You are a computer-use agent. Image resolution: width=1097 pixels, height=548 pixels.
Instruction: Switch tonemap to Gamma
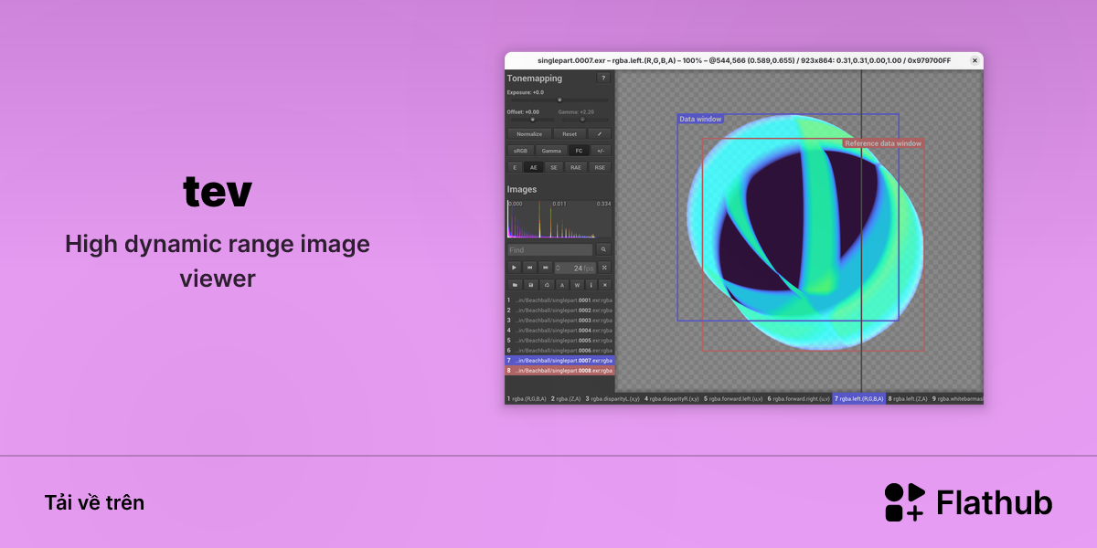coord(550,151)
